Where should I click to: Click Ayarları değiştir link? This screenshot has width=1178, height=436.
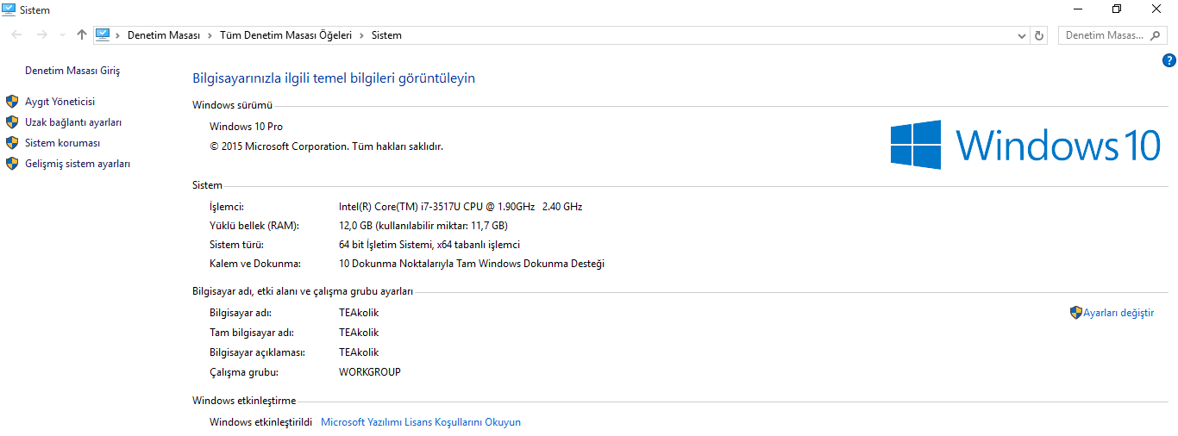1118,313
